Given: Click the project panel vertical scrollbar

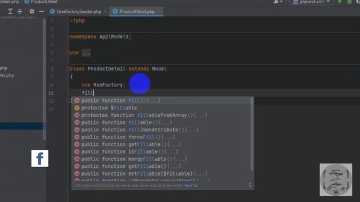Looking at the screenshot, I should [44, 79].
